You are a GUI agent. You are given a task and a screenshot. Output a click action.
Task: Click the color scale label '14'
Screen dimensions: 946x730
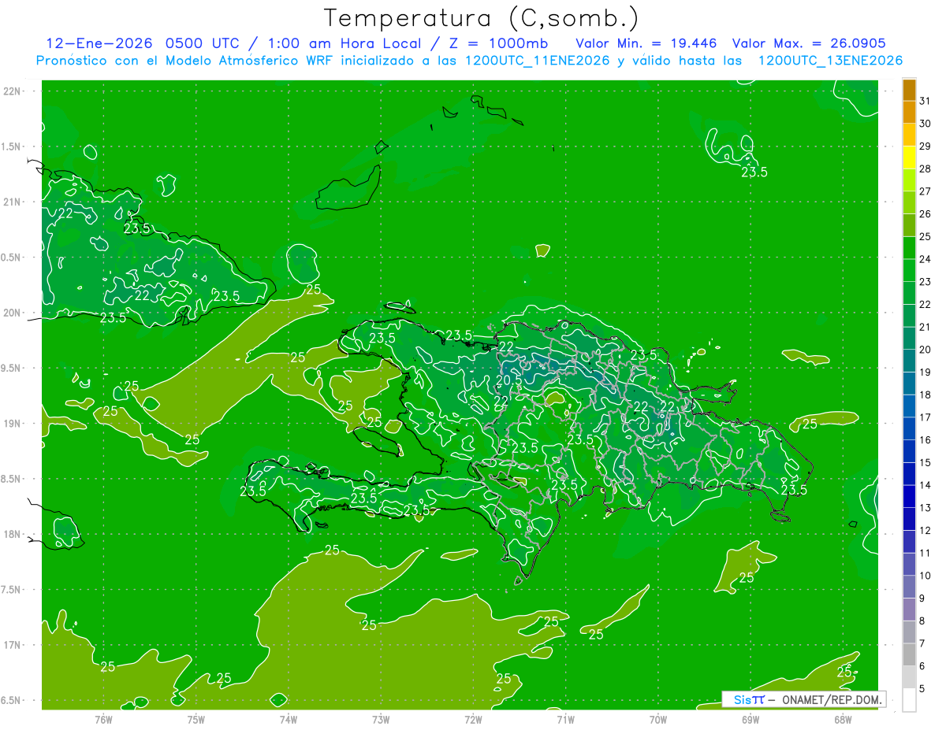coord(926,485)
